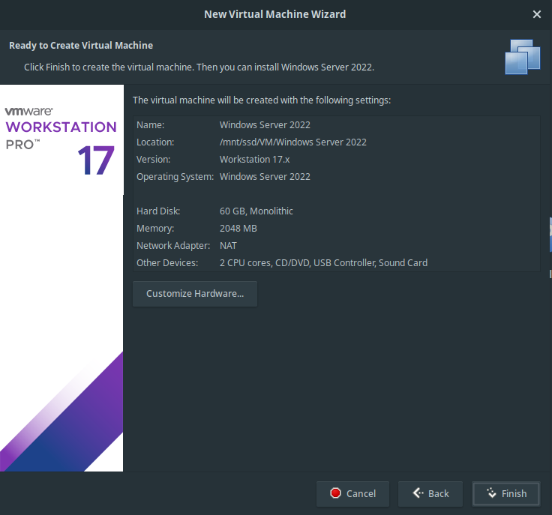
Task: Select the Other Devices value with '2 CPU cores'
Action: click(323, 263)
